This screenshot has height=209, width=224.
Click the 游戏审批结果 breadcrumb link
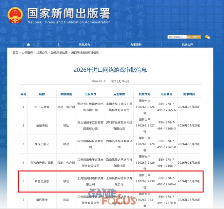(59, 53)
